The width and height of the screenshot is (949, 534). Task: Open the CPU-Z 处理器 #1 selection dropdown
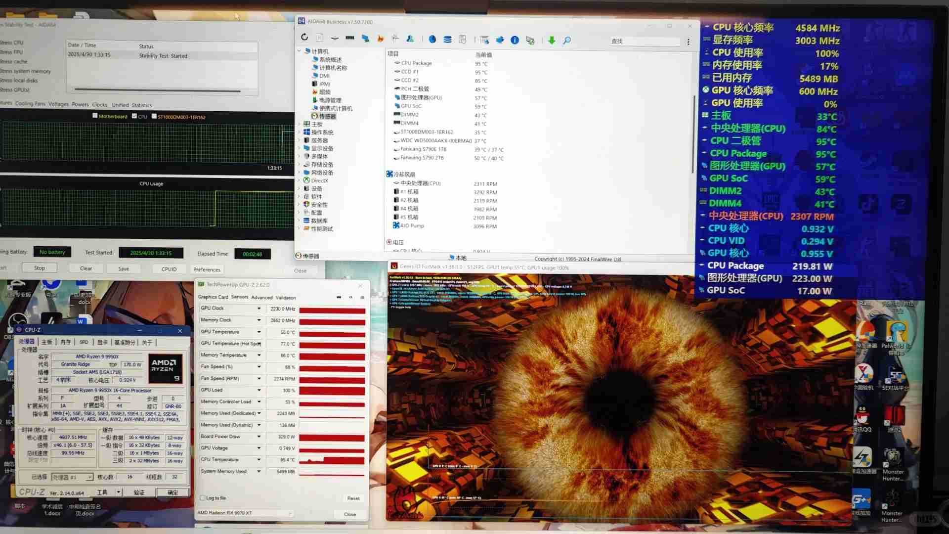coord(72,477)
